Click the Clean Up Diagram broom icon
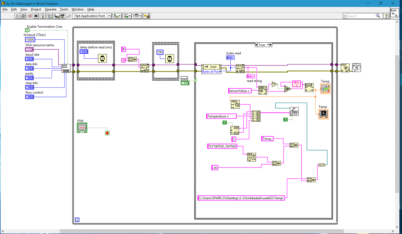This screenshot has height=234, width=402. 147,16
